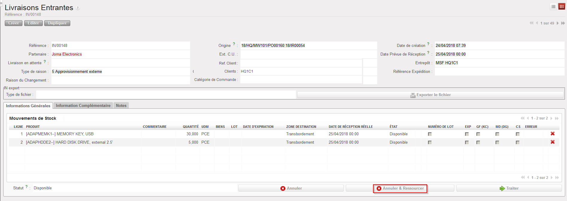Switch to the Notes tab

click(121, 105)
